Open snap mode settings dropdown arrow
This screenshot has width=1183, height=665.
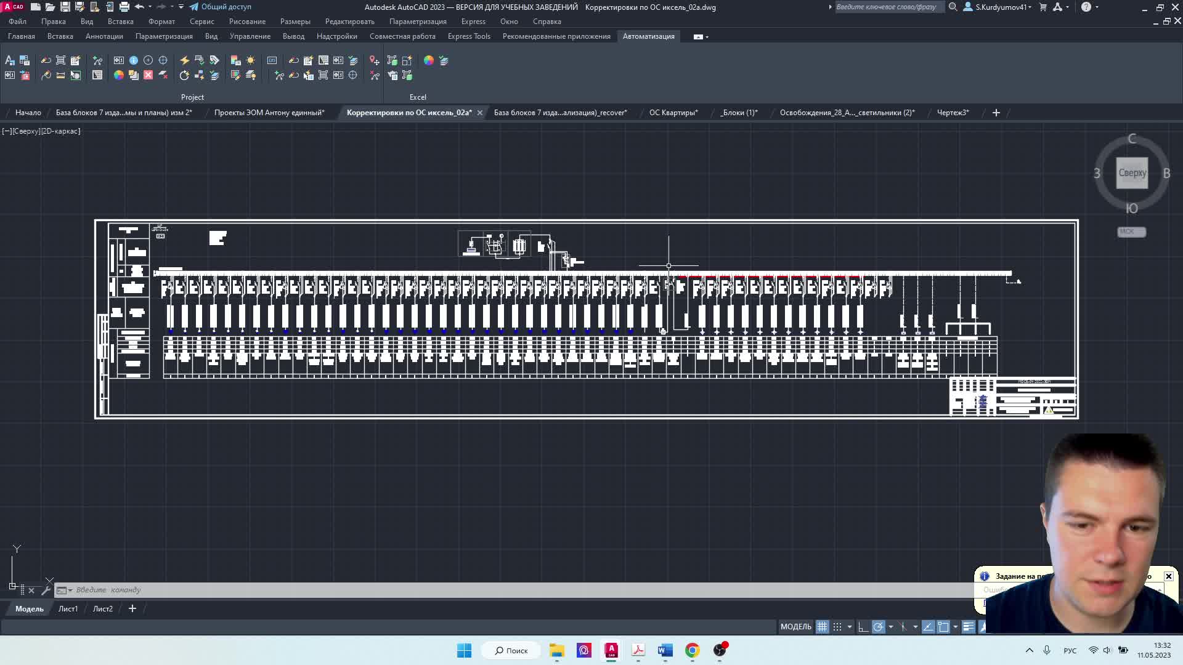[850, 627]
